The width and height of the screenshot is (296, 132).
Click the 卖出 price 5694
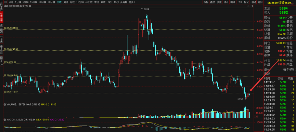(284, 9)
